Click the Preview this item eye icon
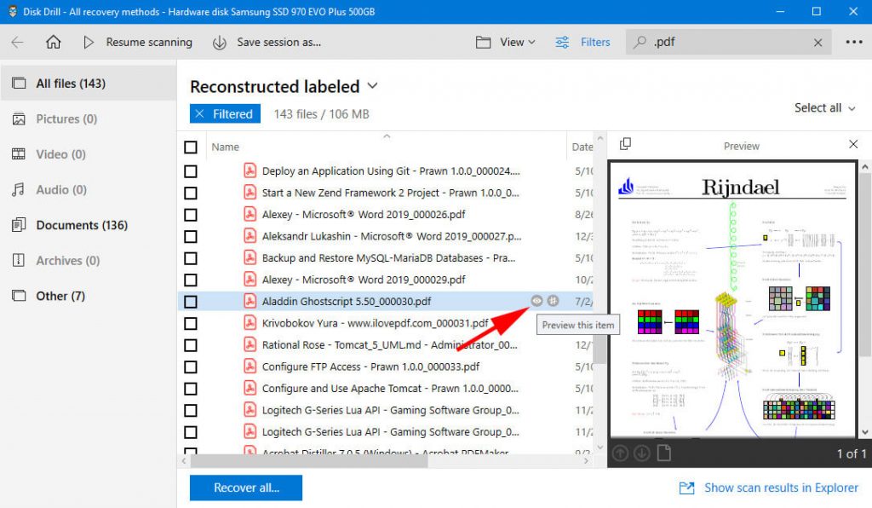Image resolution: width=872 pixels, height=508 pixels. [x=536, y=300]
